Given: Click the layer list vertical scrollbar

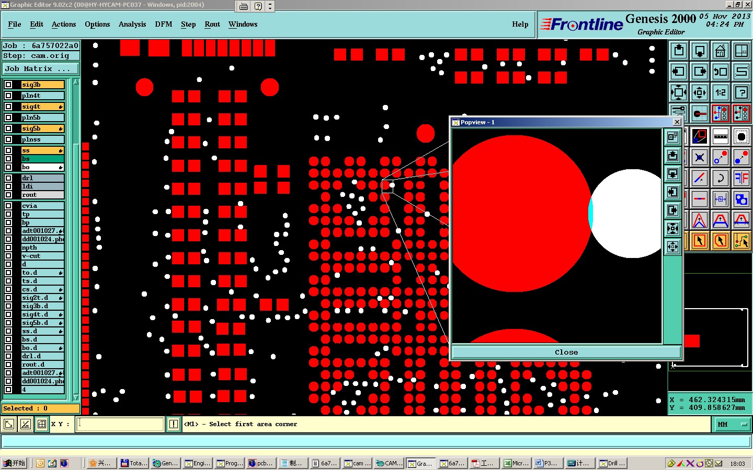Looking at the screenshot, I should pos(76,240).
